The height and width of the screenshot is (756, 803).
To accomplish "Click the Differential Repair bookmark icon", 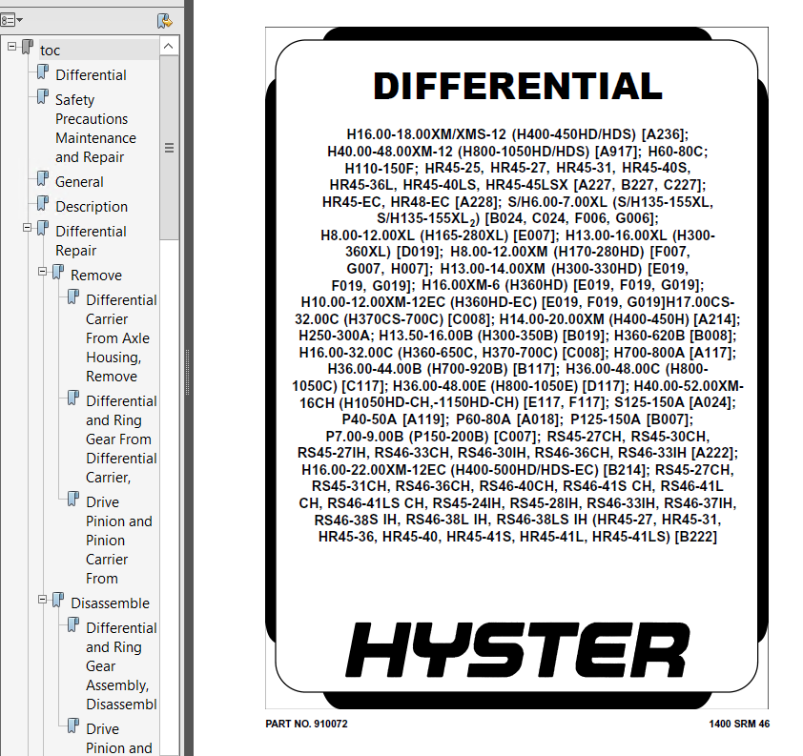I will (42, 229).
